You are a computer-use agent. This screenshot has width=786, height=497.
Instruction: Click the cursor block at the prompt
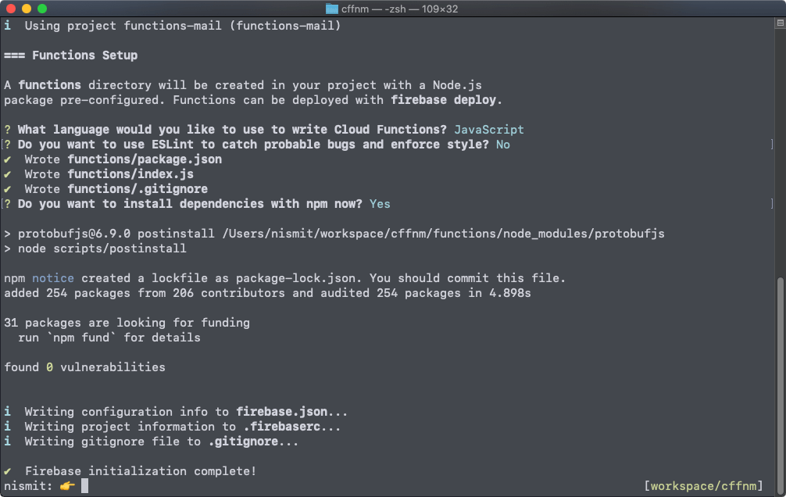(85, 486)
